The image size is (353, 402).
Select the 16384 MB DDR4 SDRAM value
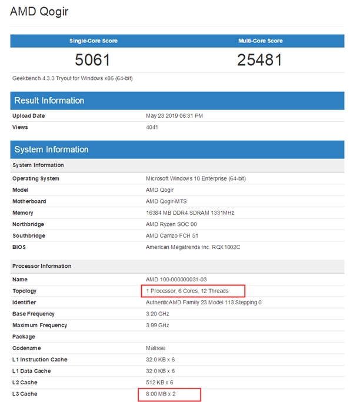(x=190, y=213)
